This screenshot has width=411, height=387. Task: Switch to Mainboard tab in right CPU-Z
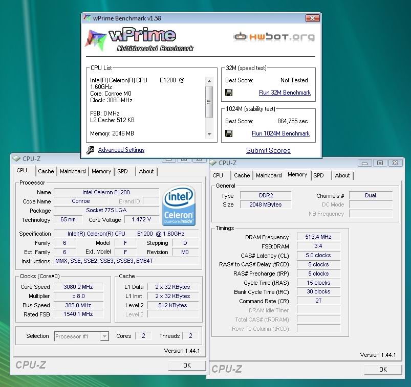point(269,175)
